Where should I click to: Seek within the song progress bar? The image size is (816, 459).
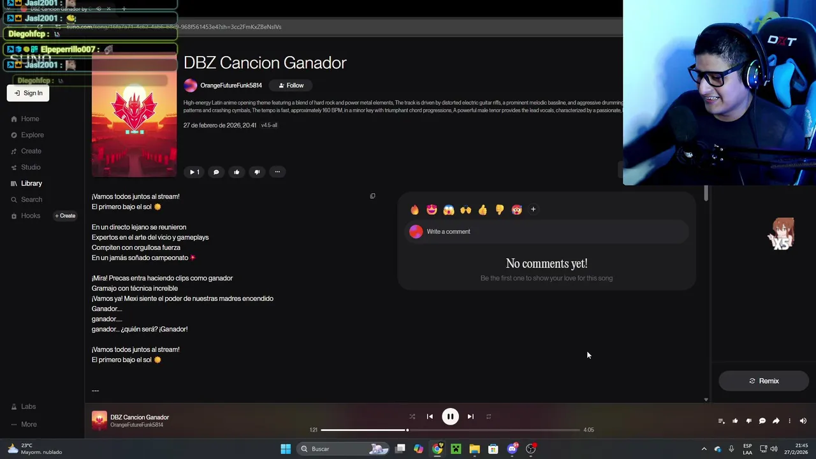click(450, 430)
